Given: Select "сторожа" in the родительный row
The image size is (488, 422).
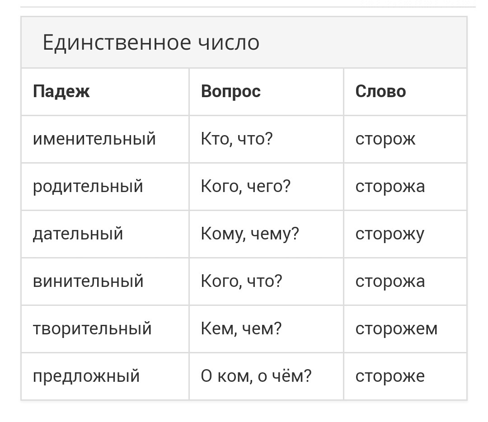Looking at the screenshot, I should 390,186.
